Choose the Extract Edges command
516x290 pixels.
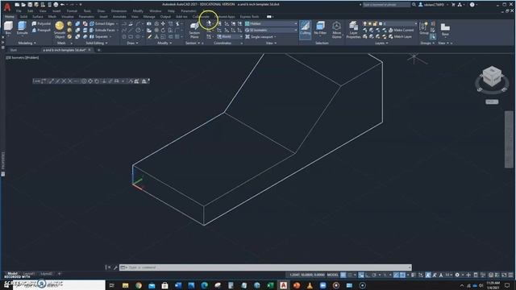pyautogui.click(x=102, y=23)
